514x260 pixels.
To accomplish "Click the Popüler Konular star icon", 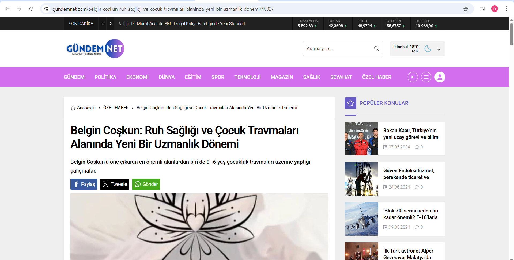I will pos(350,103).
